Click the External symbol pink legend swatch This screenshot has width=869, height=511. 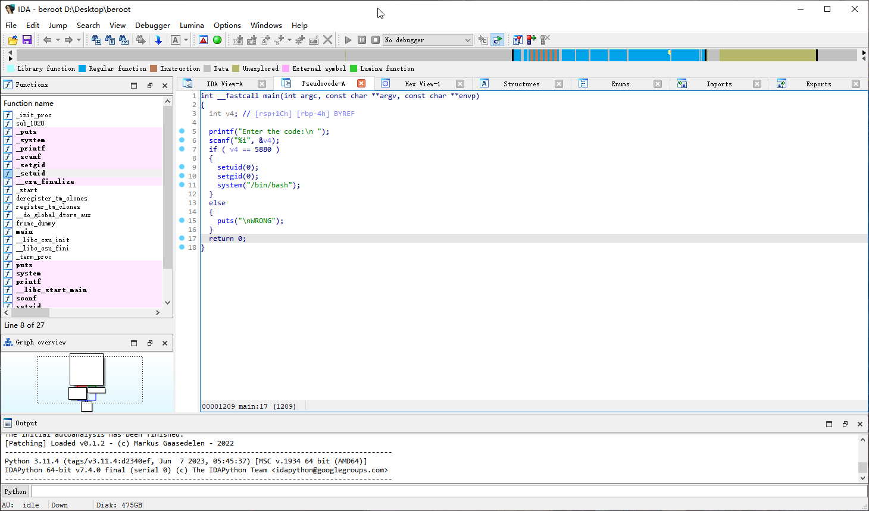click(x=286, y=68)
